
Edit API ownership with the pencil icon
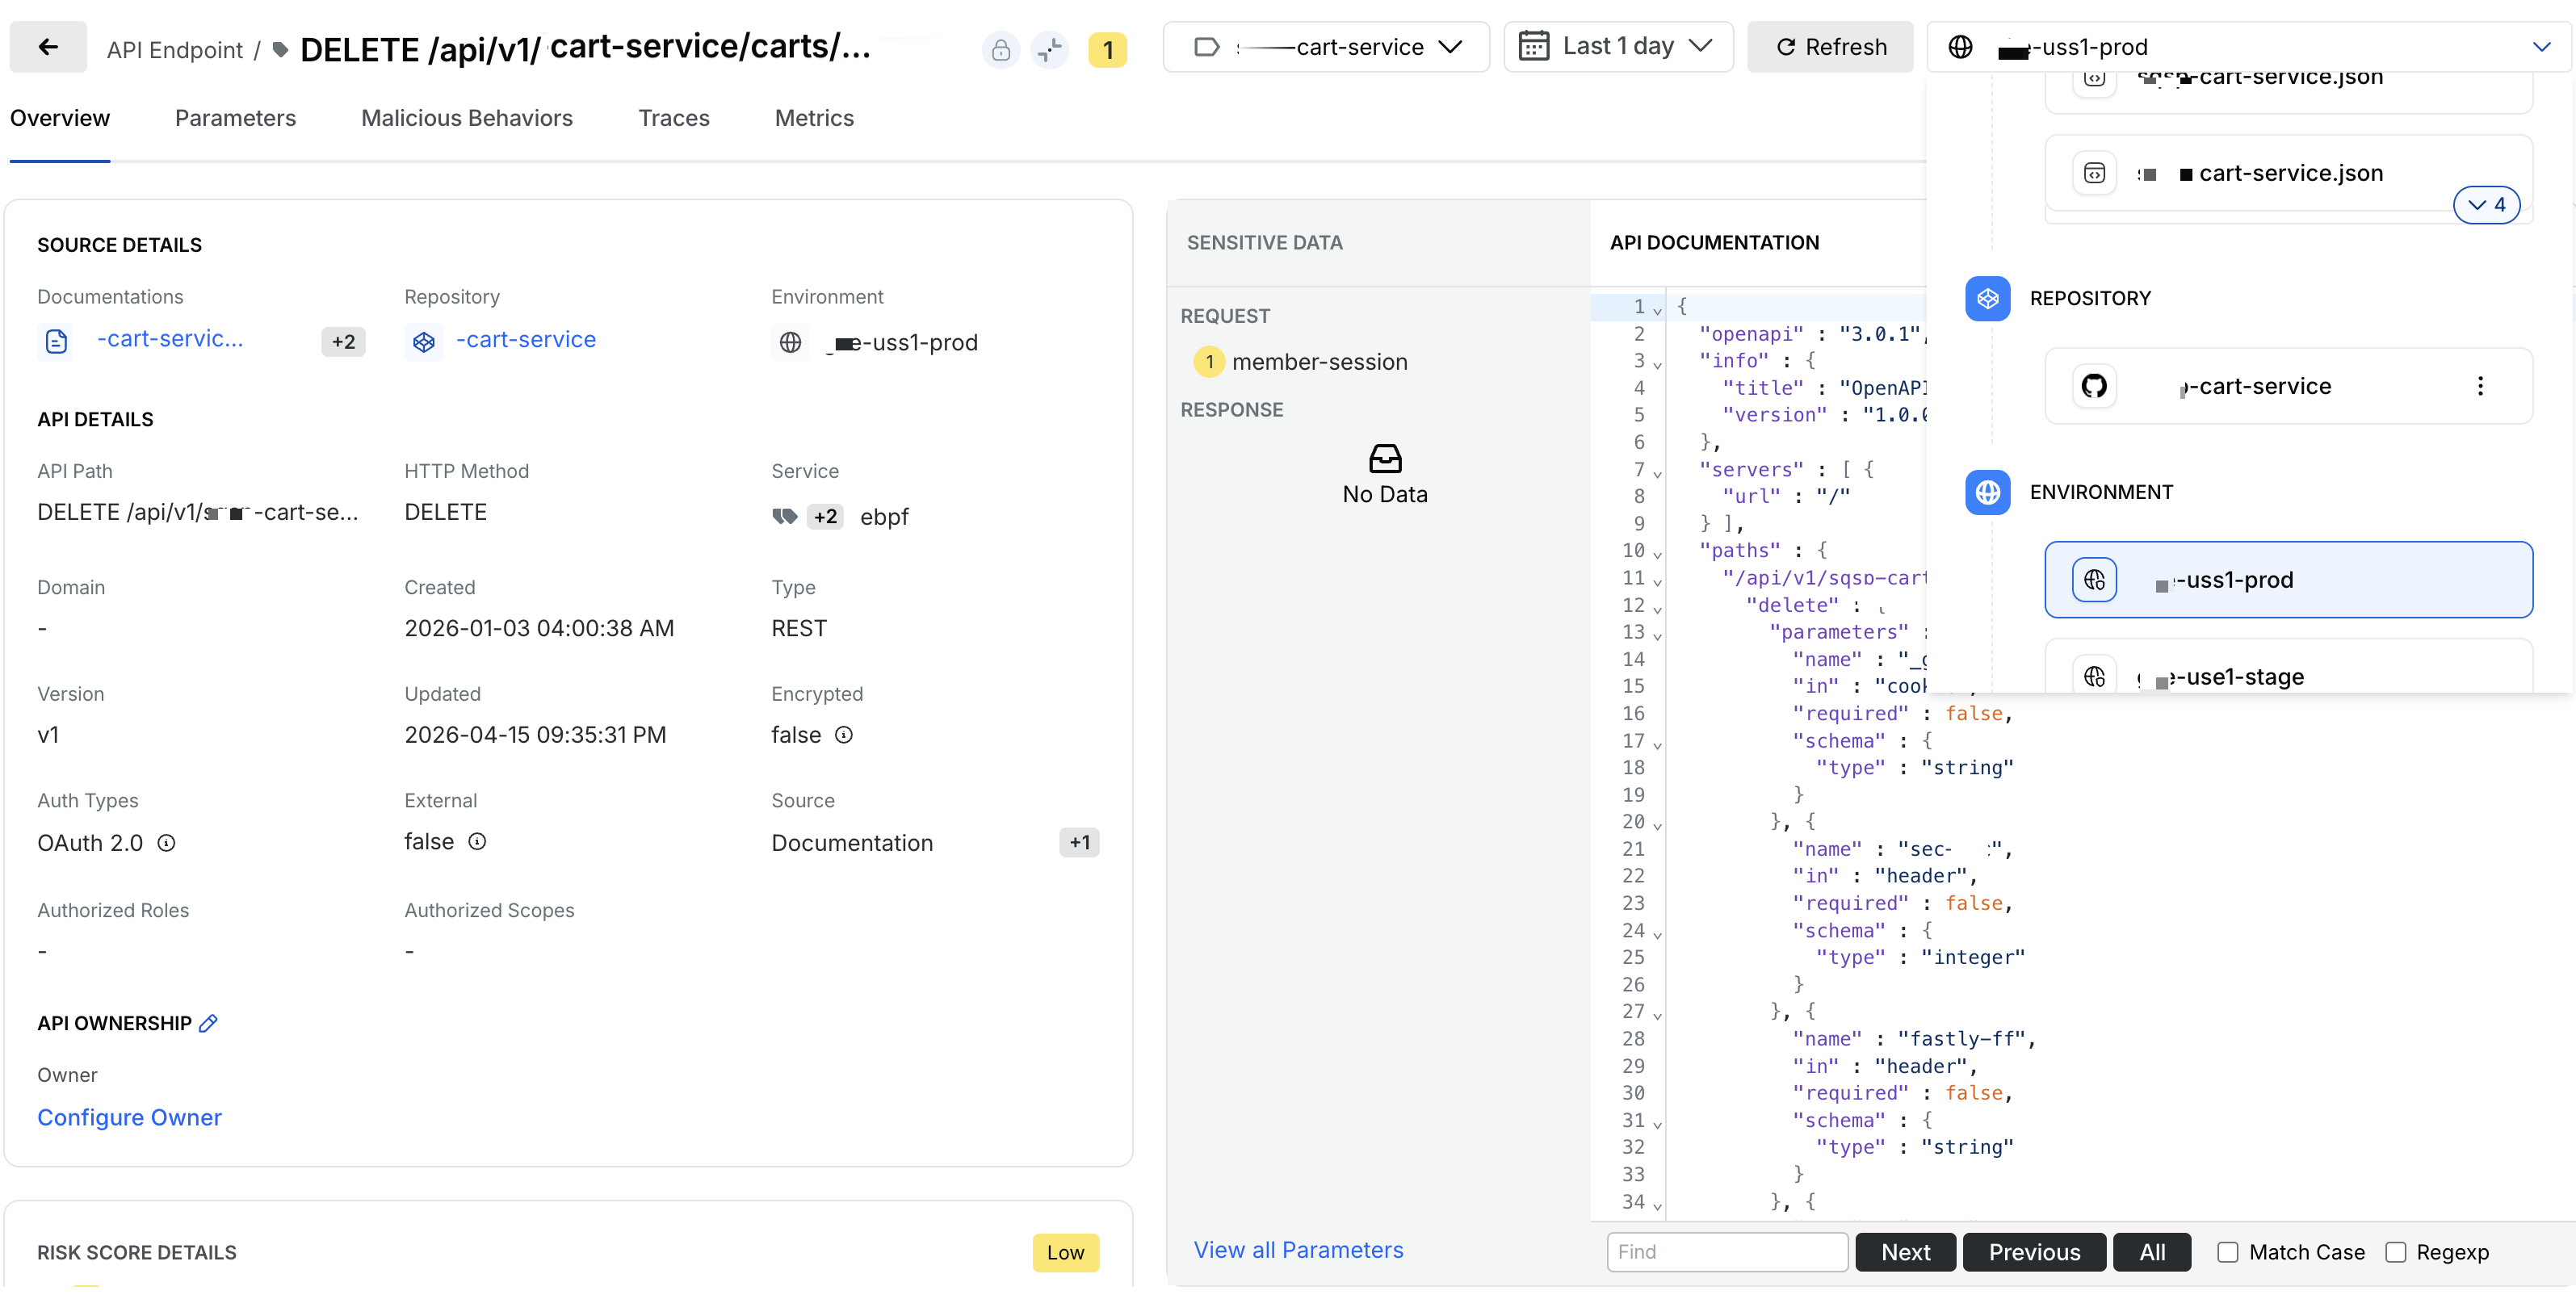(208, 1023)
